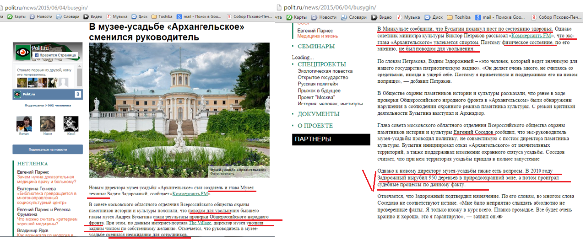Screen dimensions: 586x240
Task: Open Roman's subscriber avatar
Action: (24, 125)
